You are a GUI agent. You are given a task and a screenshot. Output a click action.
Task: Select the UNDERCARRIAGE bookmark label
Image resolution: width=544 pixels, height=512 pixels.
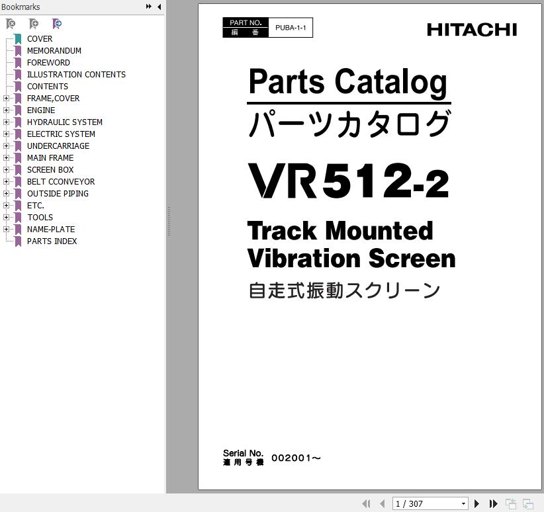(x=58, y=146)
